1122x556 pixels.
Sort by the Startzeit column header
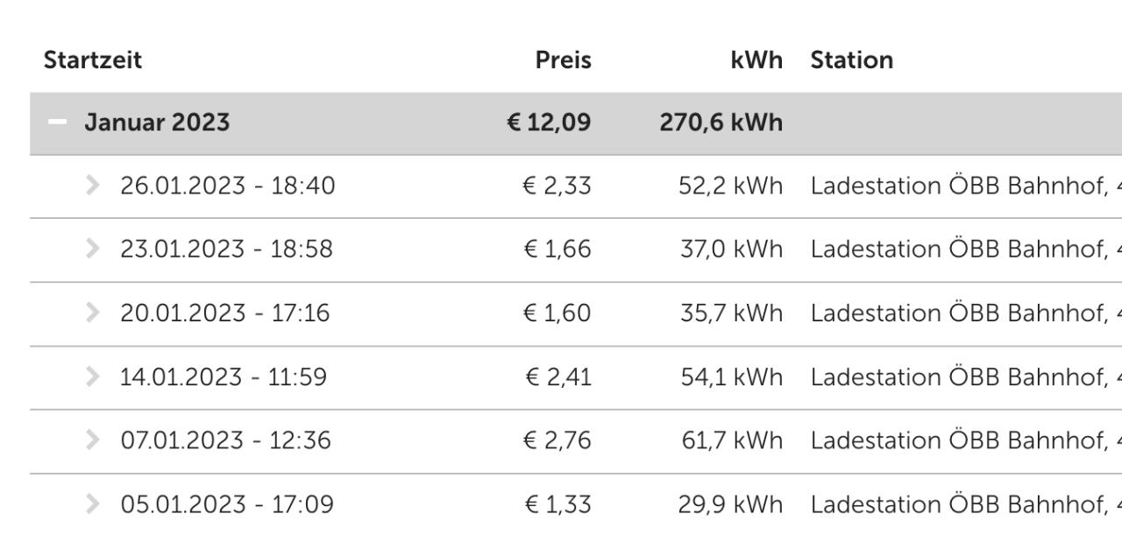pyautogui.click(x=93, y=60)
